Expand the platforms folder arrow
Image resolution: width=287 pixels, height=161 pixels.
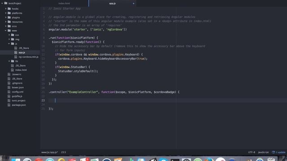pos(6,13)
